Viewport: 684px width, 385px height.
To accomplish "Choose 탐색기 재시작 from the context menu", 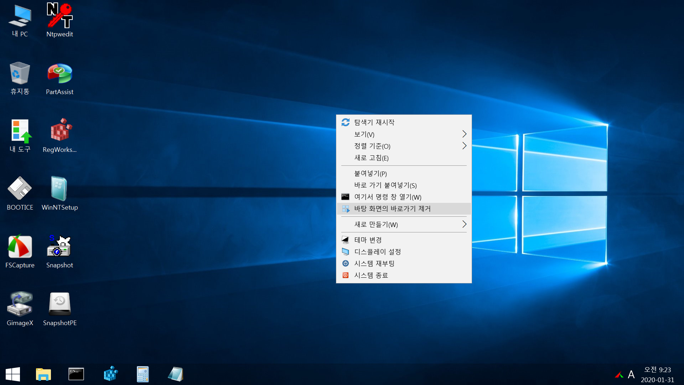I will (404, 122).
